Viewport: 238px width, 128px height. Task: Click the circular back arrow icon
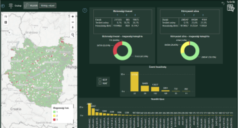pyautogui.click(x=3, y=6)
